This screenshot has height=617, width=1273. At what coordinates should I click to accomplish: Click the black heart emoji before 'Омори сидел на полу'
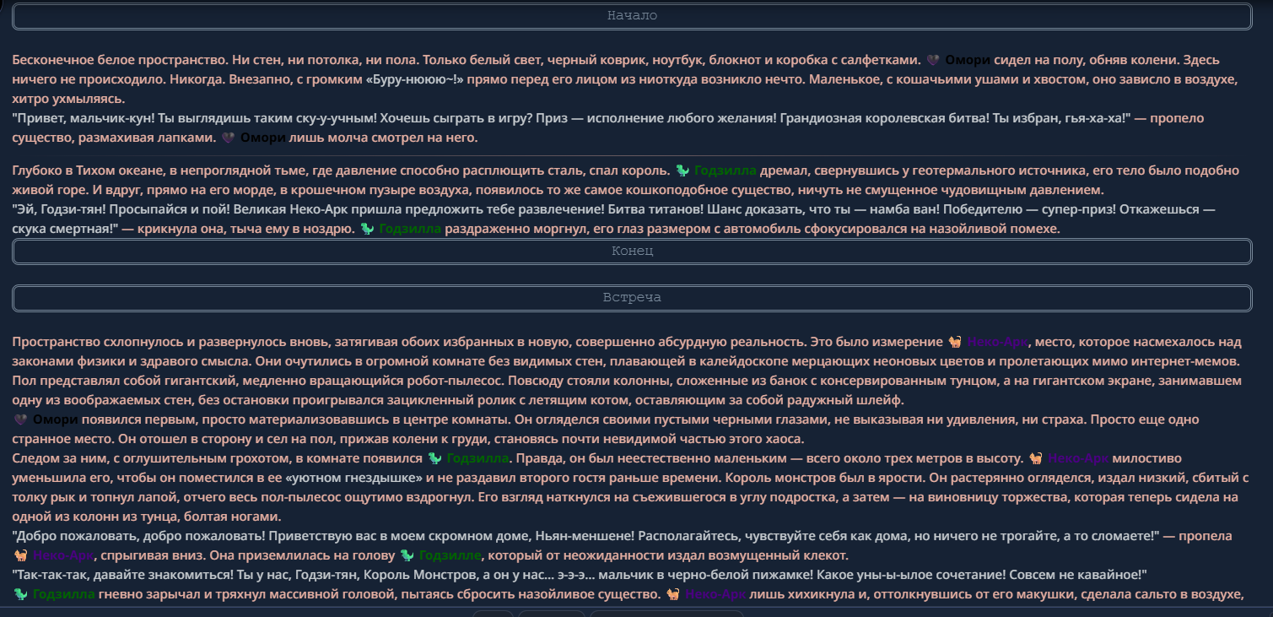click(933, 60)
